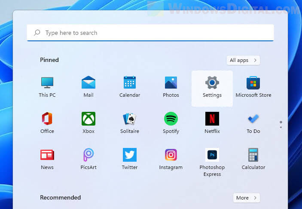Launch the Mail app

(88, 87)
